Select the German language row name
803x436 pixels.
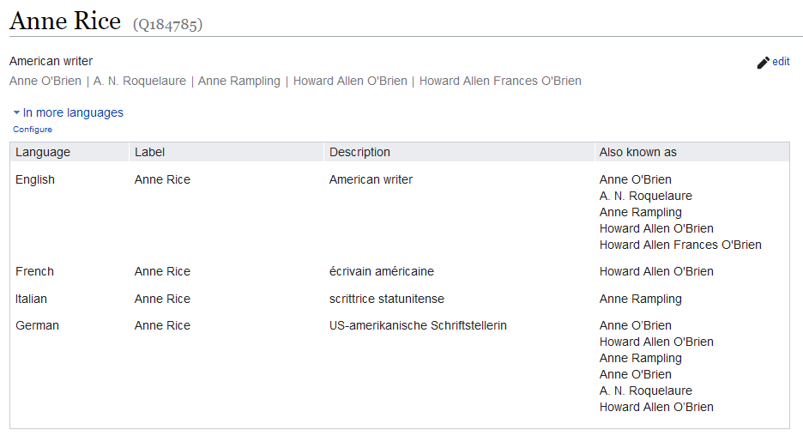point(37,325)
